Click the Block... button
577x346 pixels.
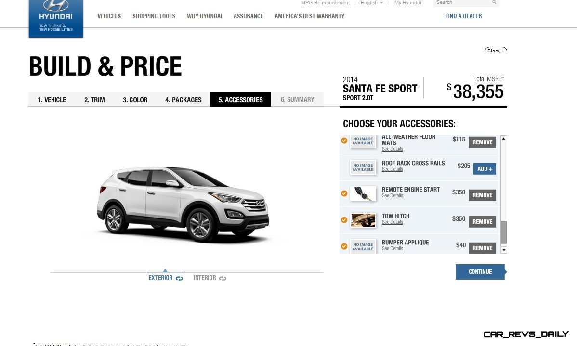[x=496, y=51]
